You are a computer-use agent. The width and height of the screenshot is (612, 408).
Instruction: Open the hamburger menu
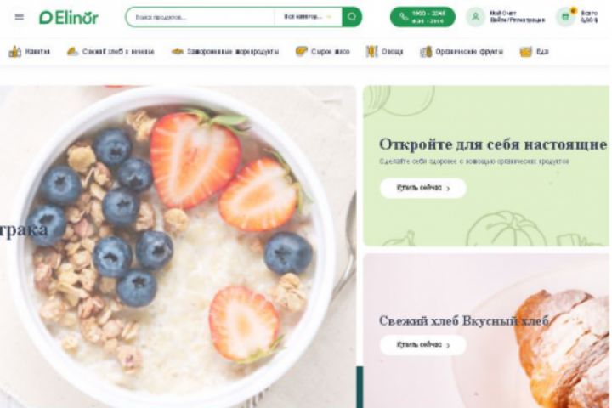(x=19, y=17)
